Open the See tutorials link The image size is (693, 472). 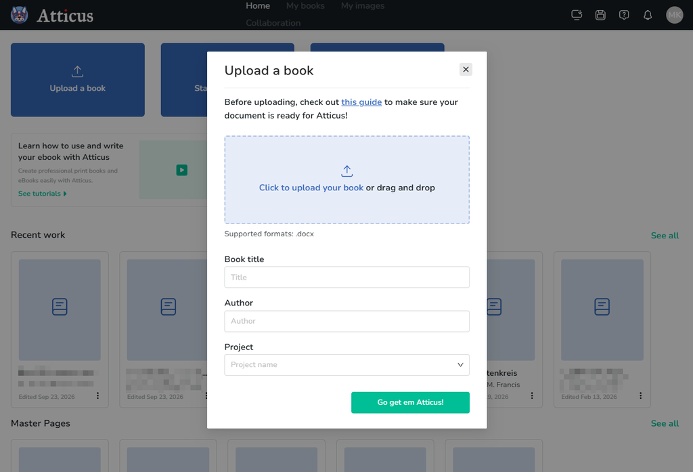click(43, 194)
